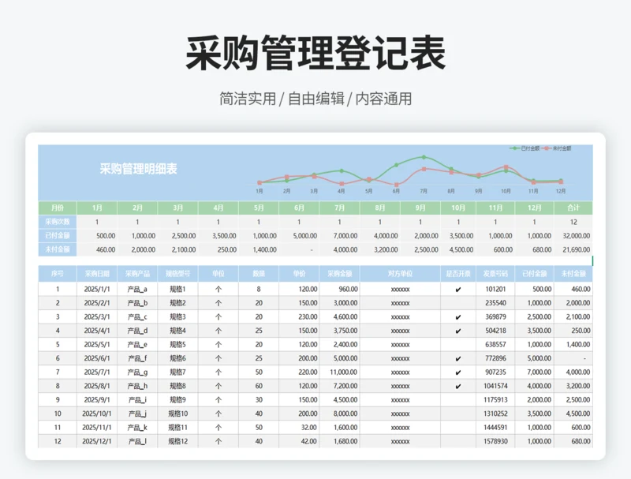Viewport: 631px width, 479px height.
Task: Select the 3月 column header in summary table
Action: pos(178,208)
